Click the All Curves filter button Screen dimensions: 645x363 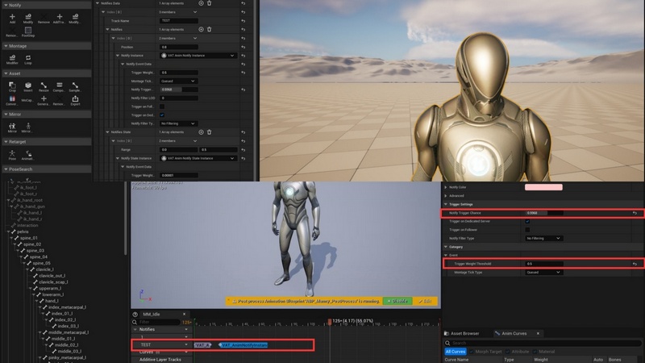point(456,352)
